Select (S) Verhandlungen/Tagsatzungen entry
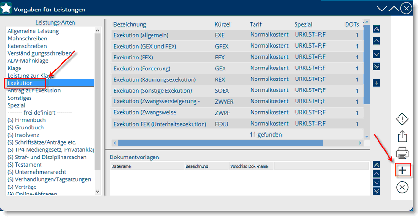The width and height of the screenshot is (419, 217). [x=49, y=179]
